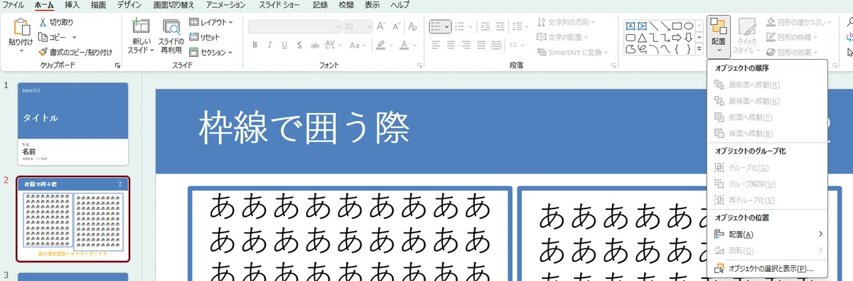853x281 pixels.
Task: Click the Increase Font Size icon
Action: [381, 26]
